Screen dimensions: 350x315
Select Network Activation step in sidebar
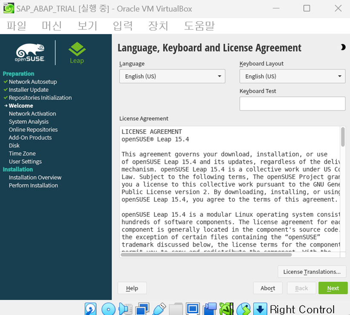(x=32, y=114)
